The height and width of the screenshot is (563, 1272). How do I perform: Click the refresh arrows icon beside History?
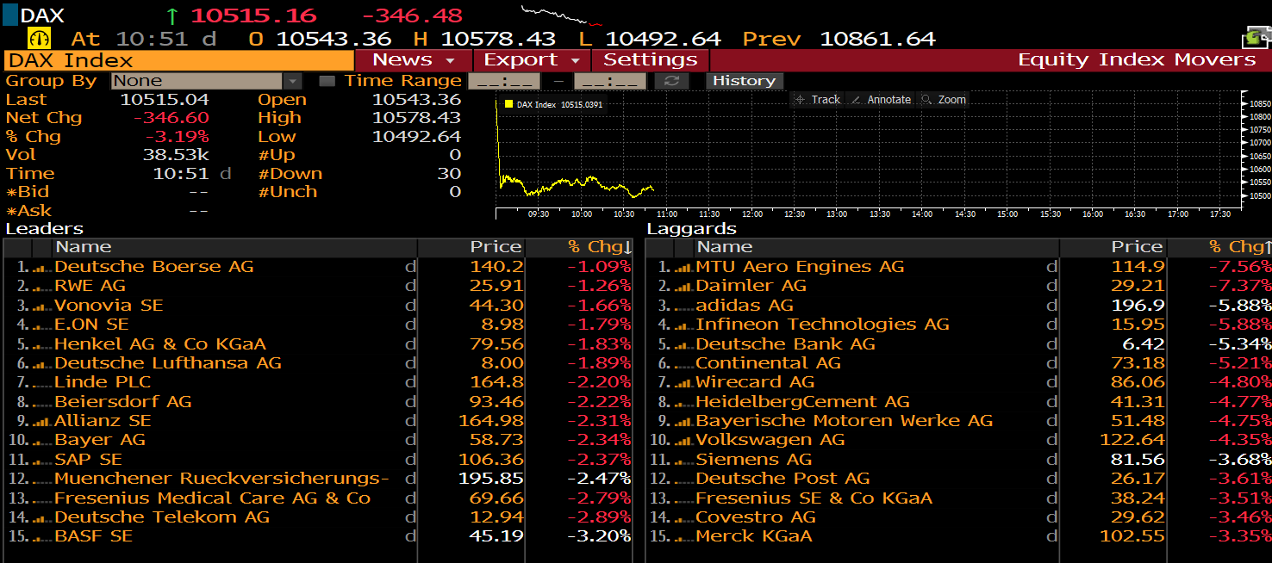pos(672,81)
